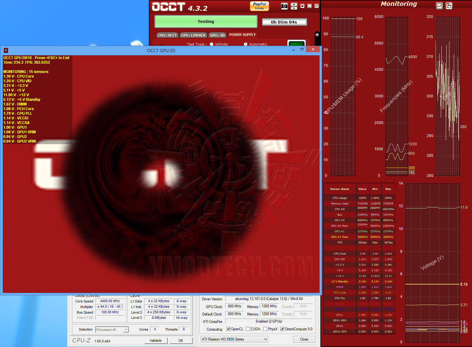
Task: Select the Infinite test type radio button
Action: (x=212, y=44)
